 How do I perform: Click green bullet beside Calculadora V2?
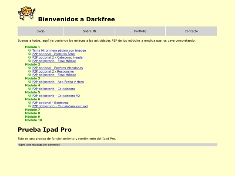[30, 96]
